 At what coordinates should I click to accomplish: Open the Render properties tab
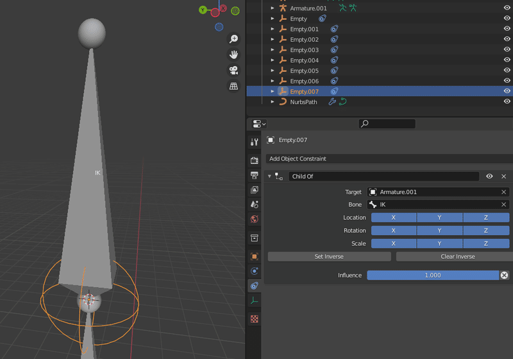click(254, 160)
